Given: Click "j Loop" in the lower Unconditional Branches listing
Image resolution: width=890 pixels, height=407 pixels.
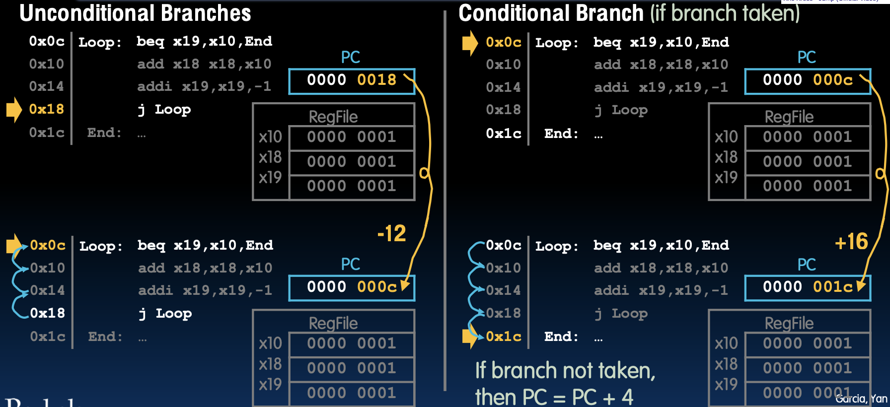Looking at the screenshot, I should point(165,314).
